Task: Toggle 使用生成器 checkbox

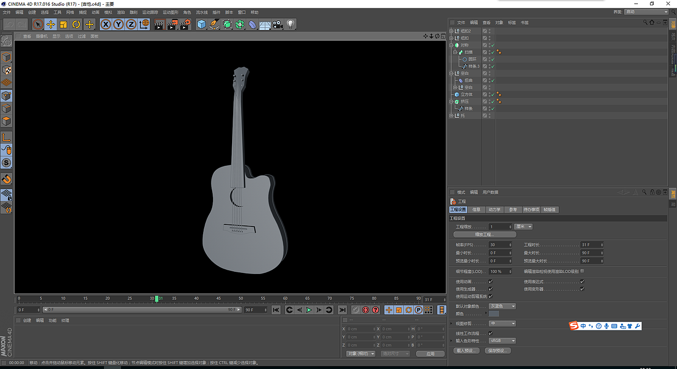Action: 490,289
